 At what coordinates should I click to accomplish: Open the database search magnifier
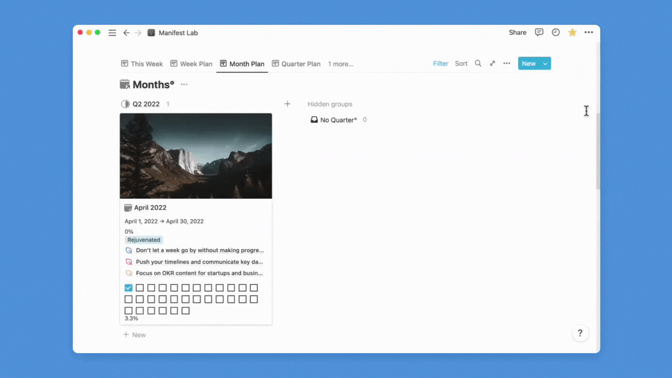pyautogui.click(x=478, y=63)
